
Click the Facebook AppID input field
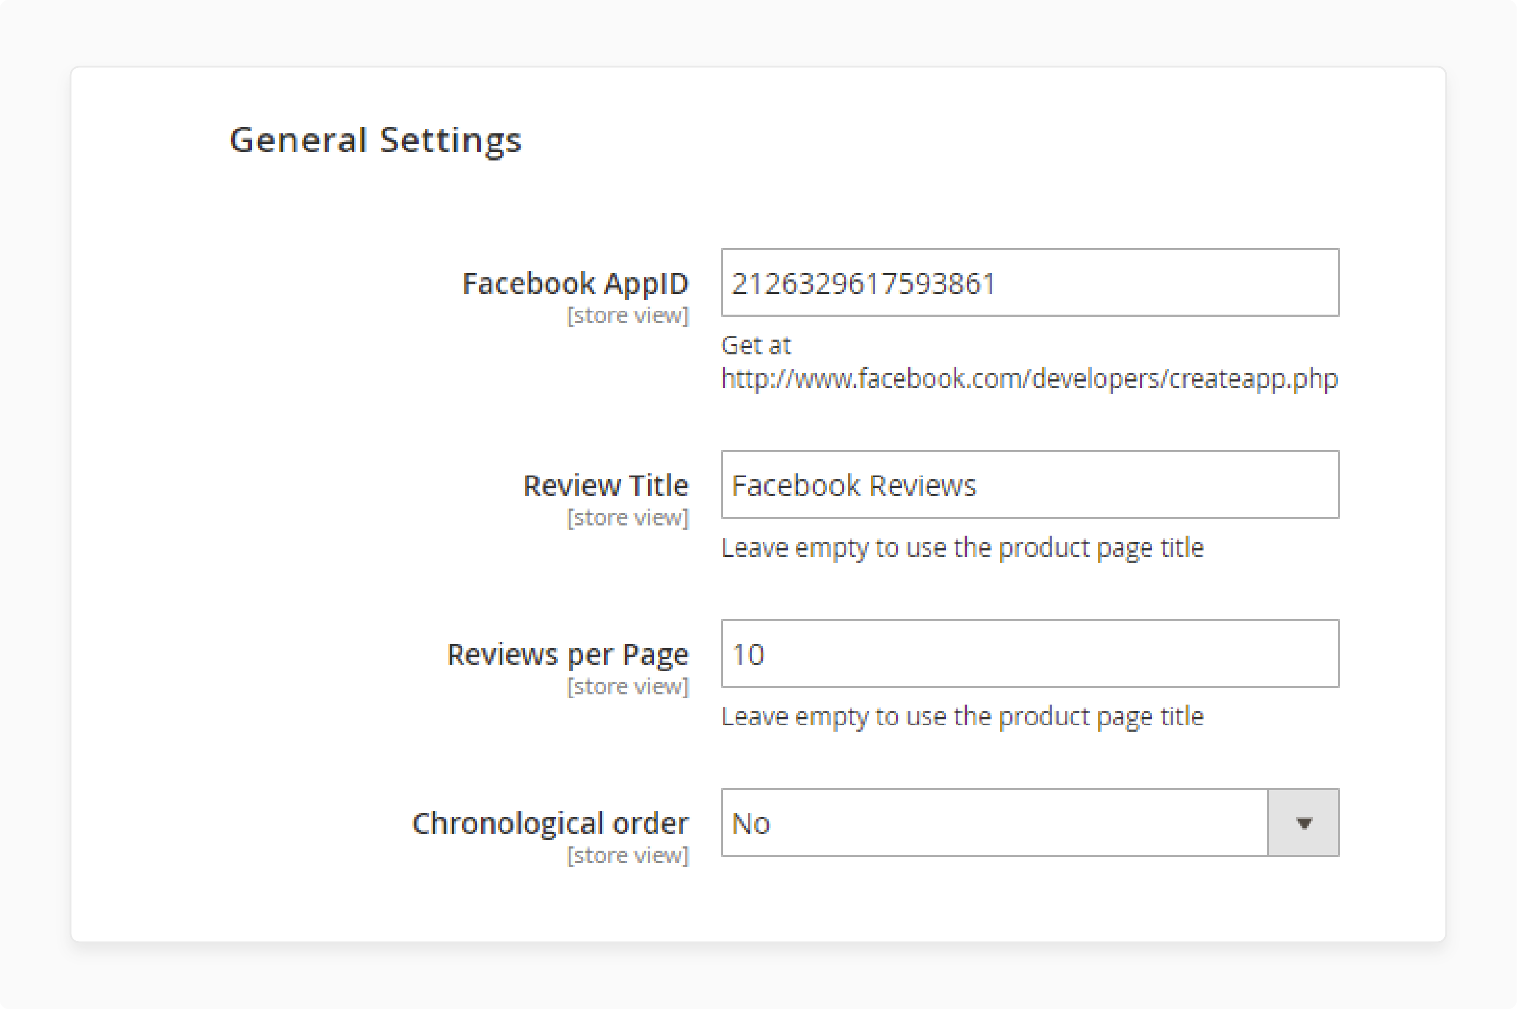point(1029,282)
